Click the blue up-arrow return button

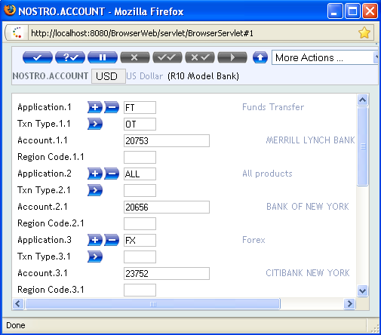(260, 57)
